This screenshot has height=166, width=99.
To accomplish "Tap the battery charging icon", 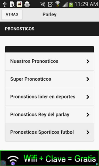I will click(x=71, y=4).
